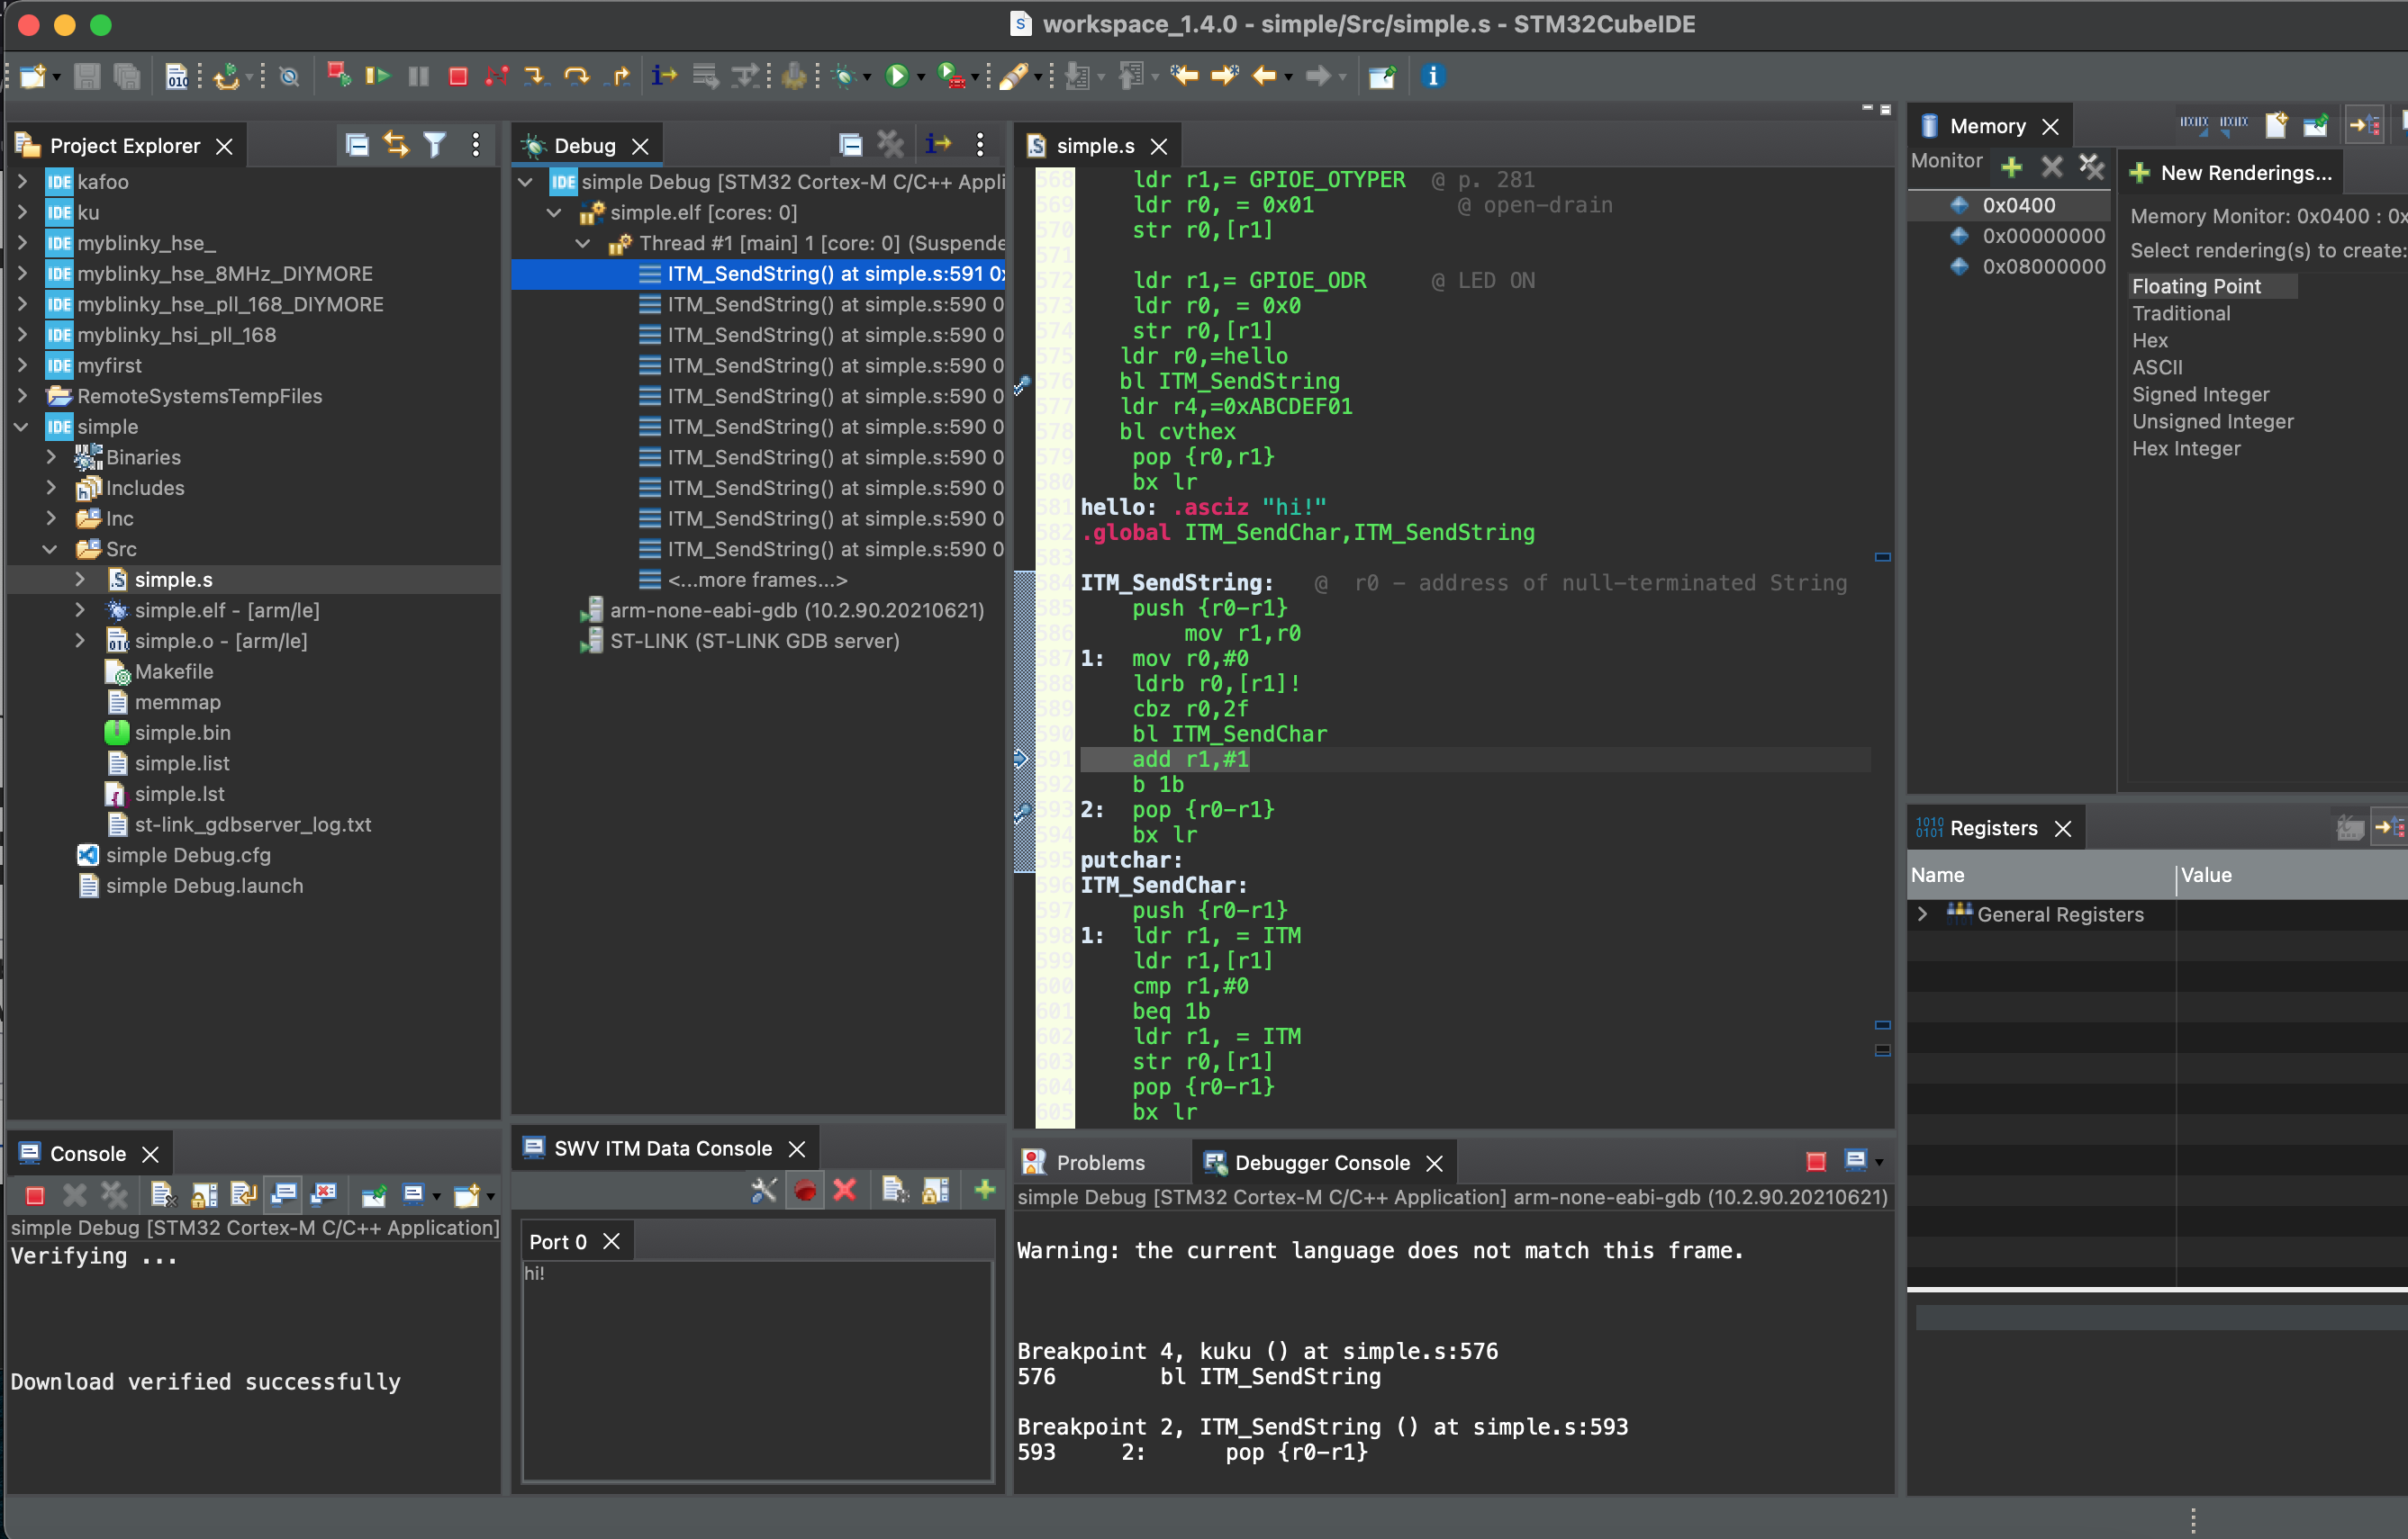Collapse the simple project tree
This screenshot has height=1539, width=2408.
click(x=22, y=427)
